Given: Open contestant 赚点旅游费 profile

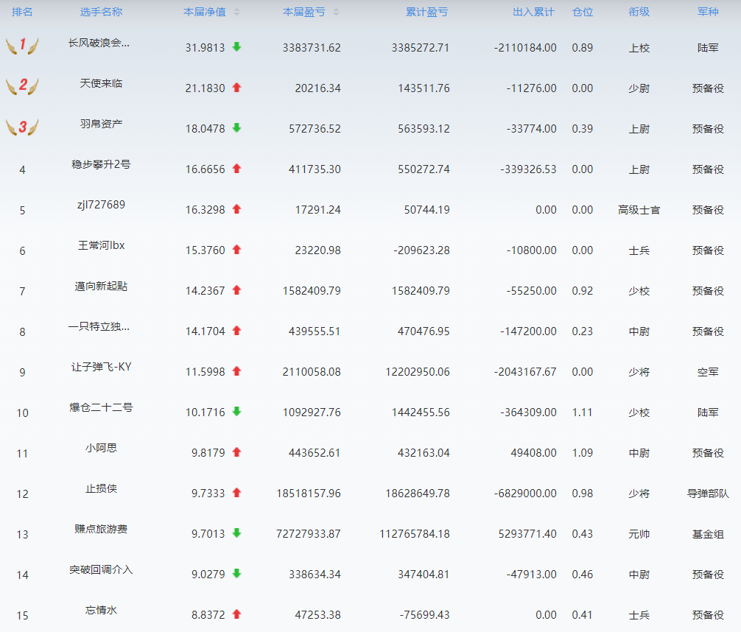Looking at the screenshot, I should click(101, 529).
